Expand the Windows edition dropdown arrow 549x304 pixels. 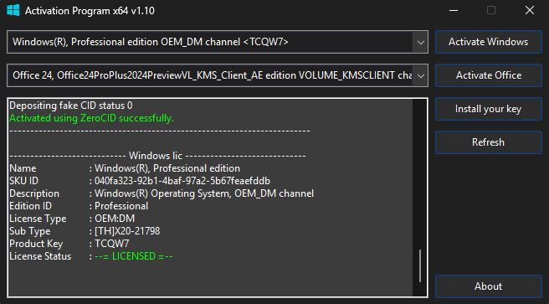(420, 42)
